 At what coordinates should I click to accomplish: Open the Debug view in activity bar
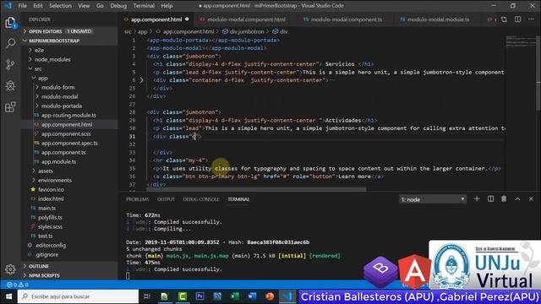pos(10,85)
